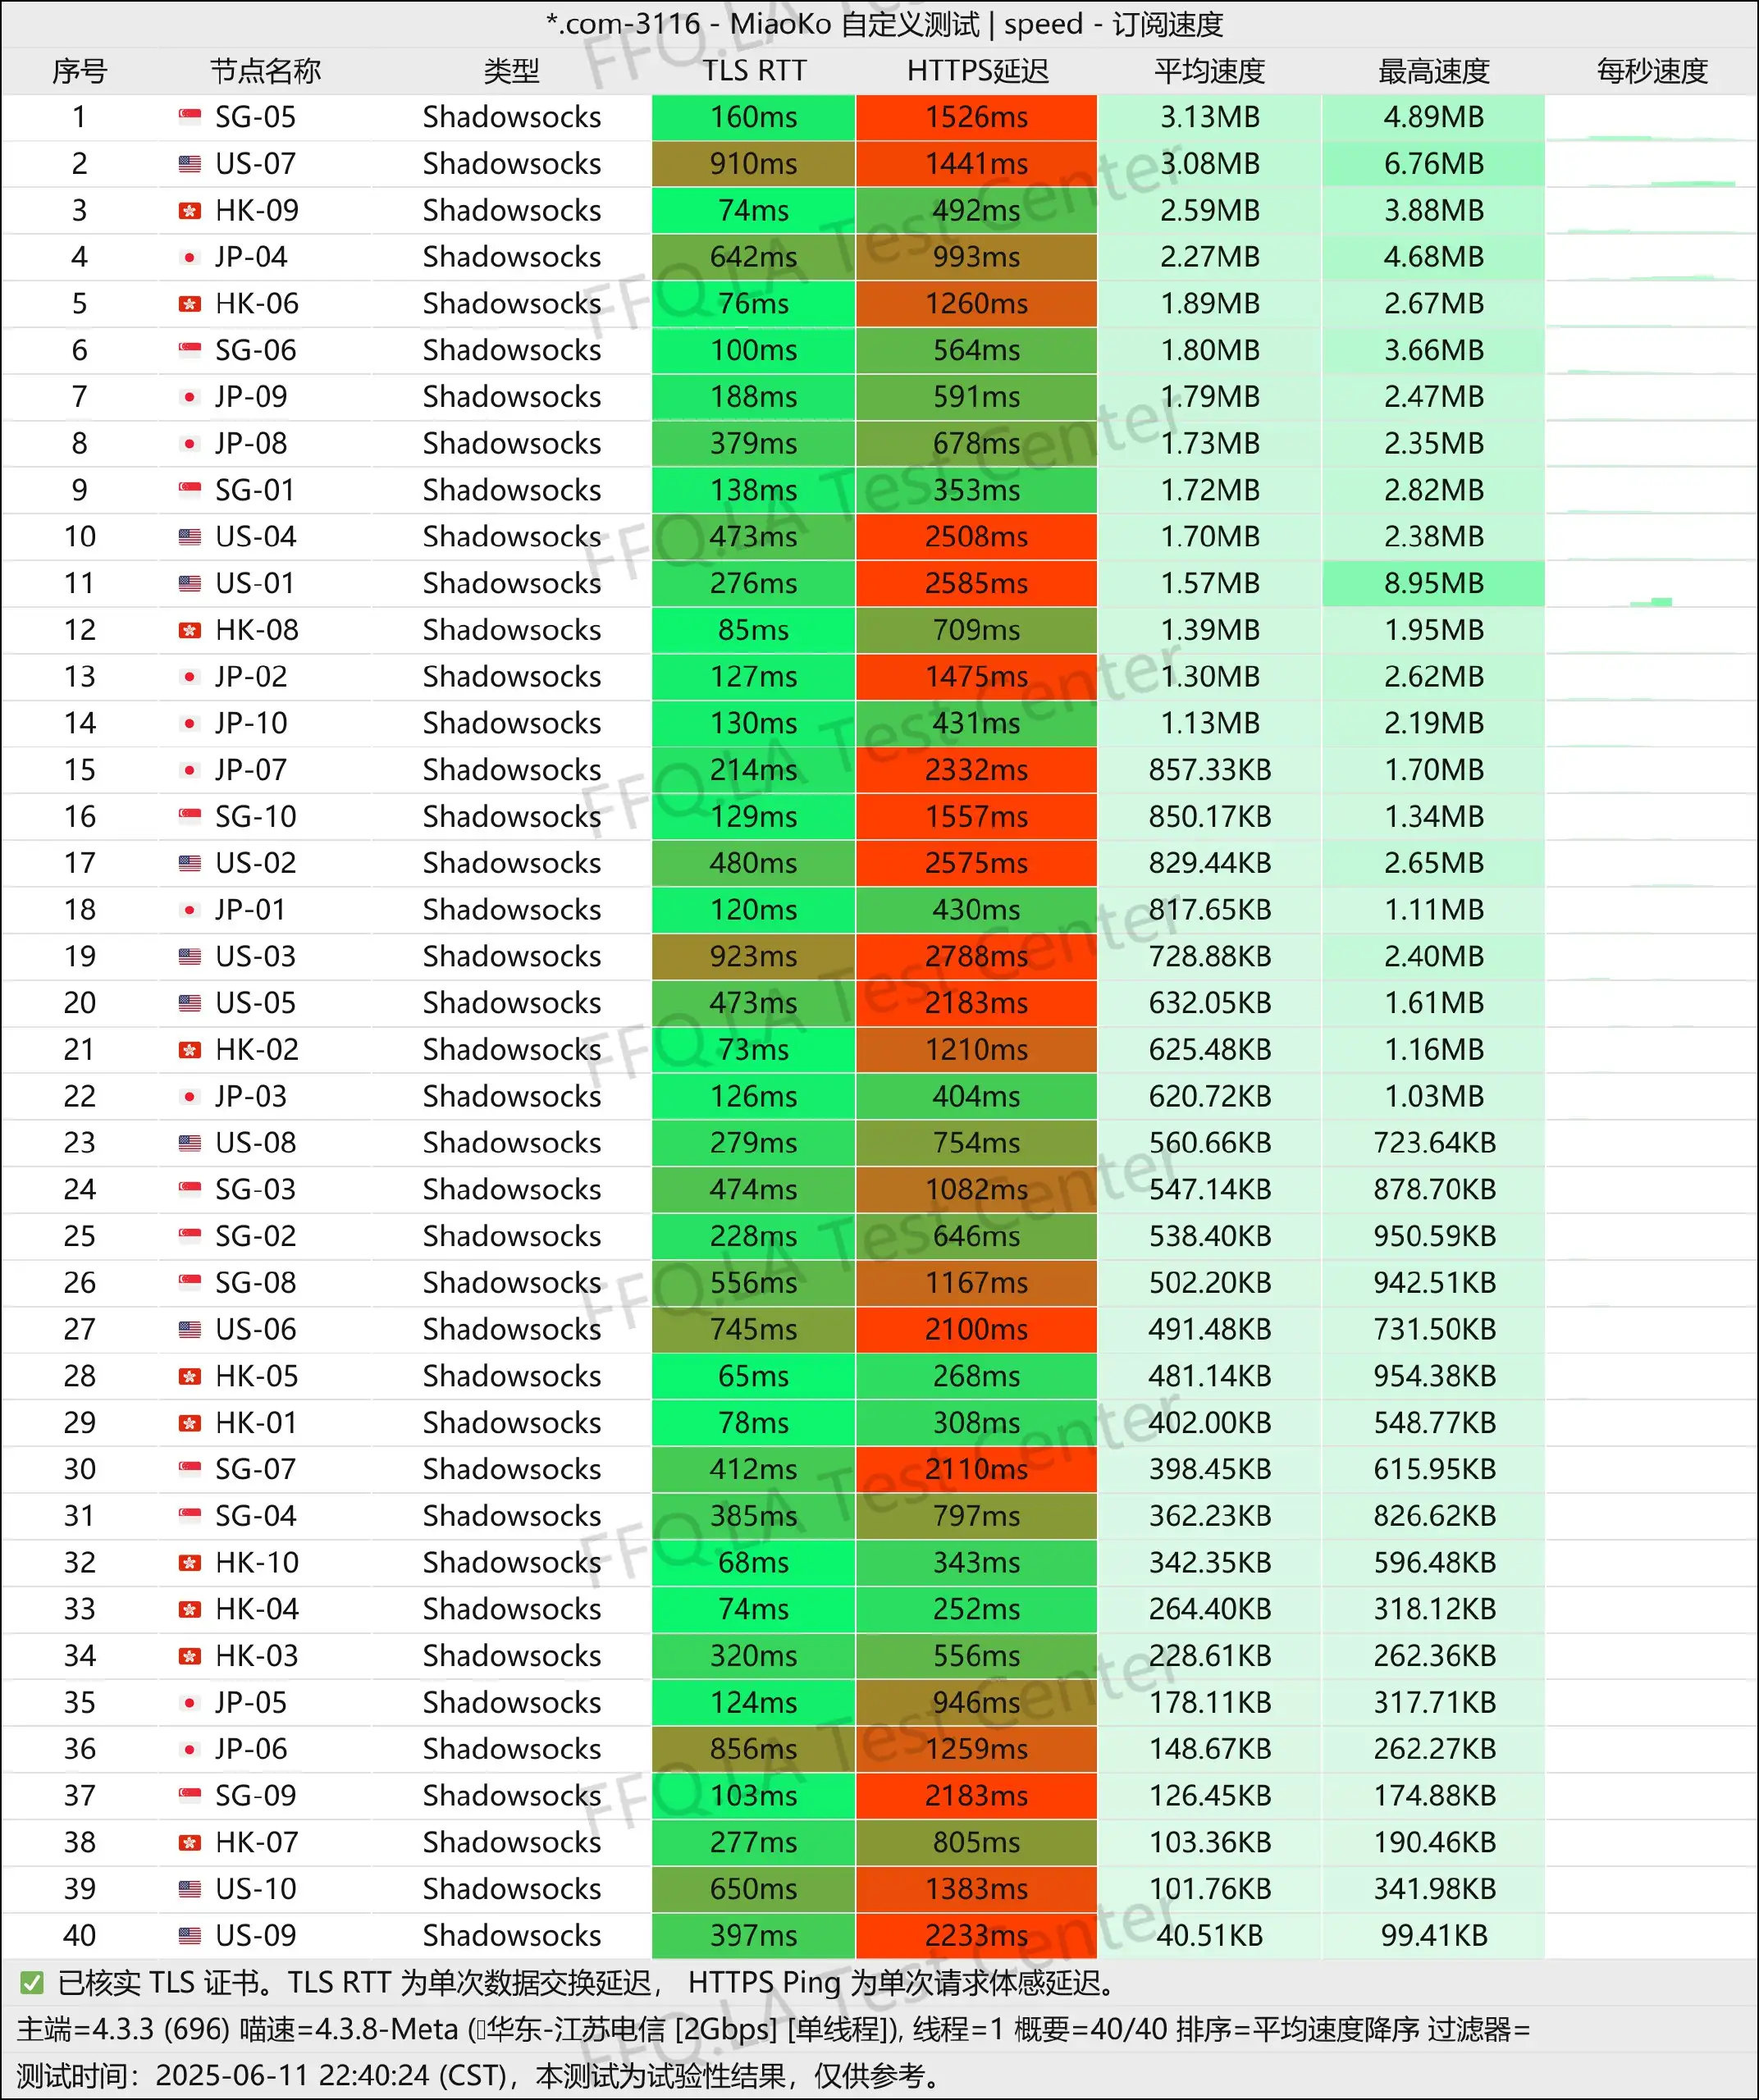
Task: Click the node name SG-01
Action: tap(255, 490)
